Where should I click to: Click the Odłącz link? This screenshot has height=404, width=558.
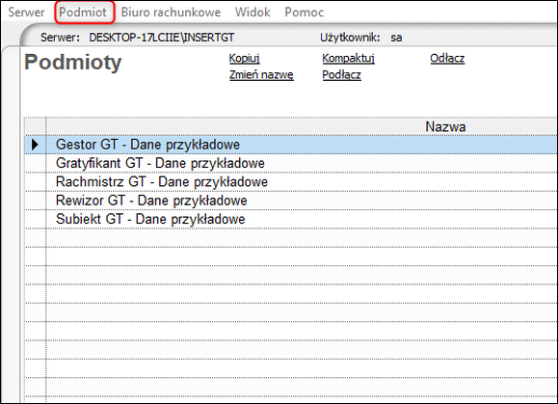447,58
